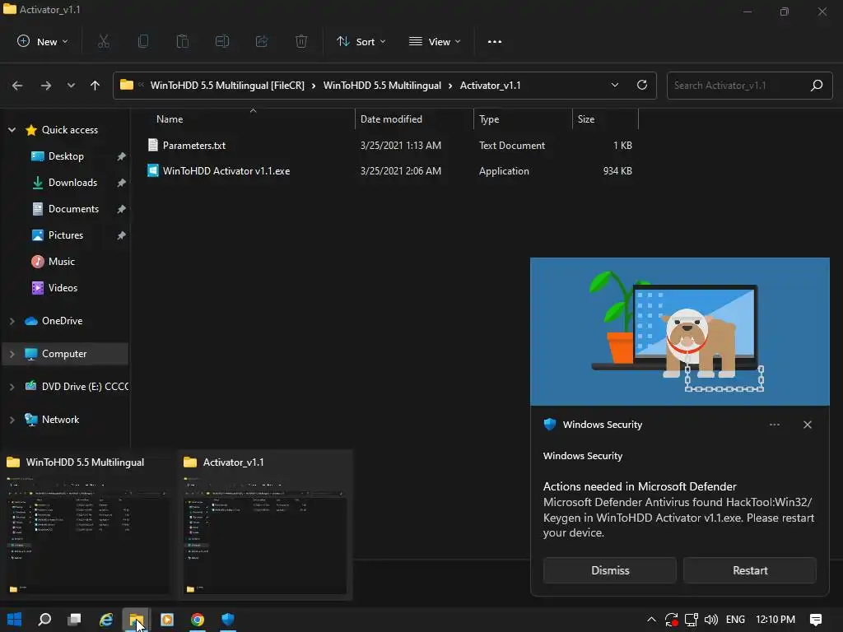
Task: Click the search magnifier in Explorer
Action: pyautogui.click(x=817, y=85)
